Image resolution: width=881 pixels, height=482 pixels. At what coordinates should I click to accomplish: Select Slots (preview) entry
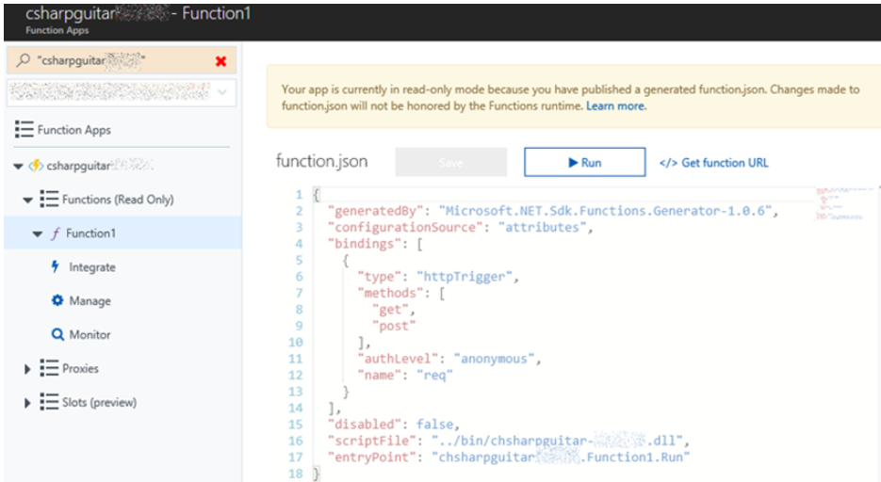pos(100,402)
